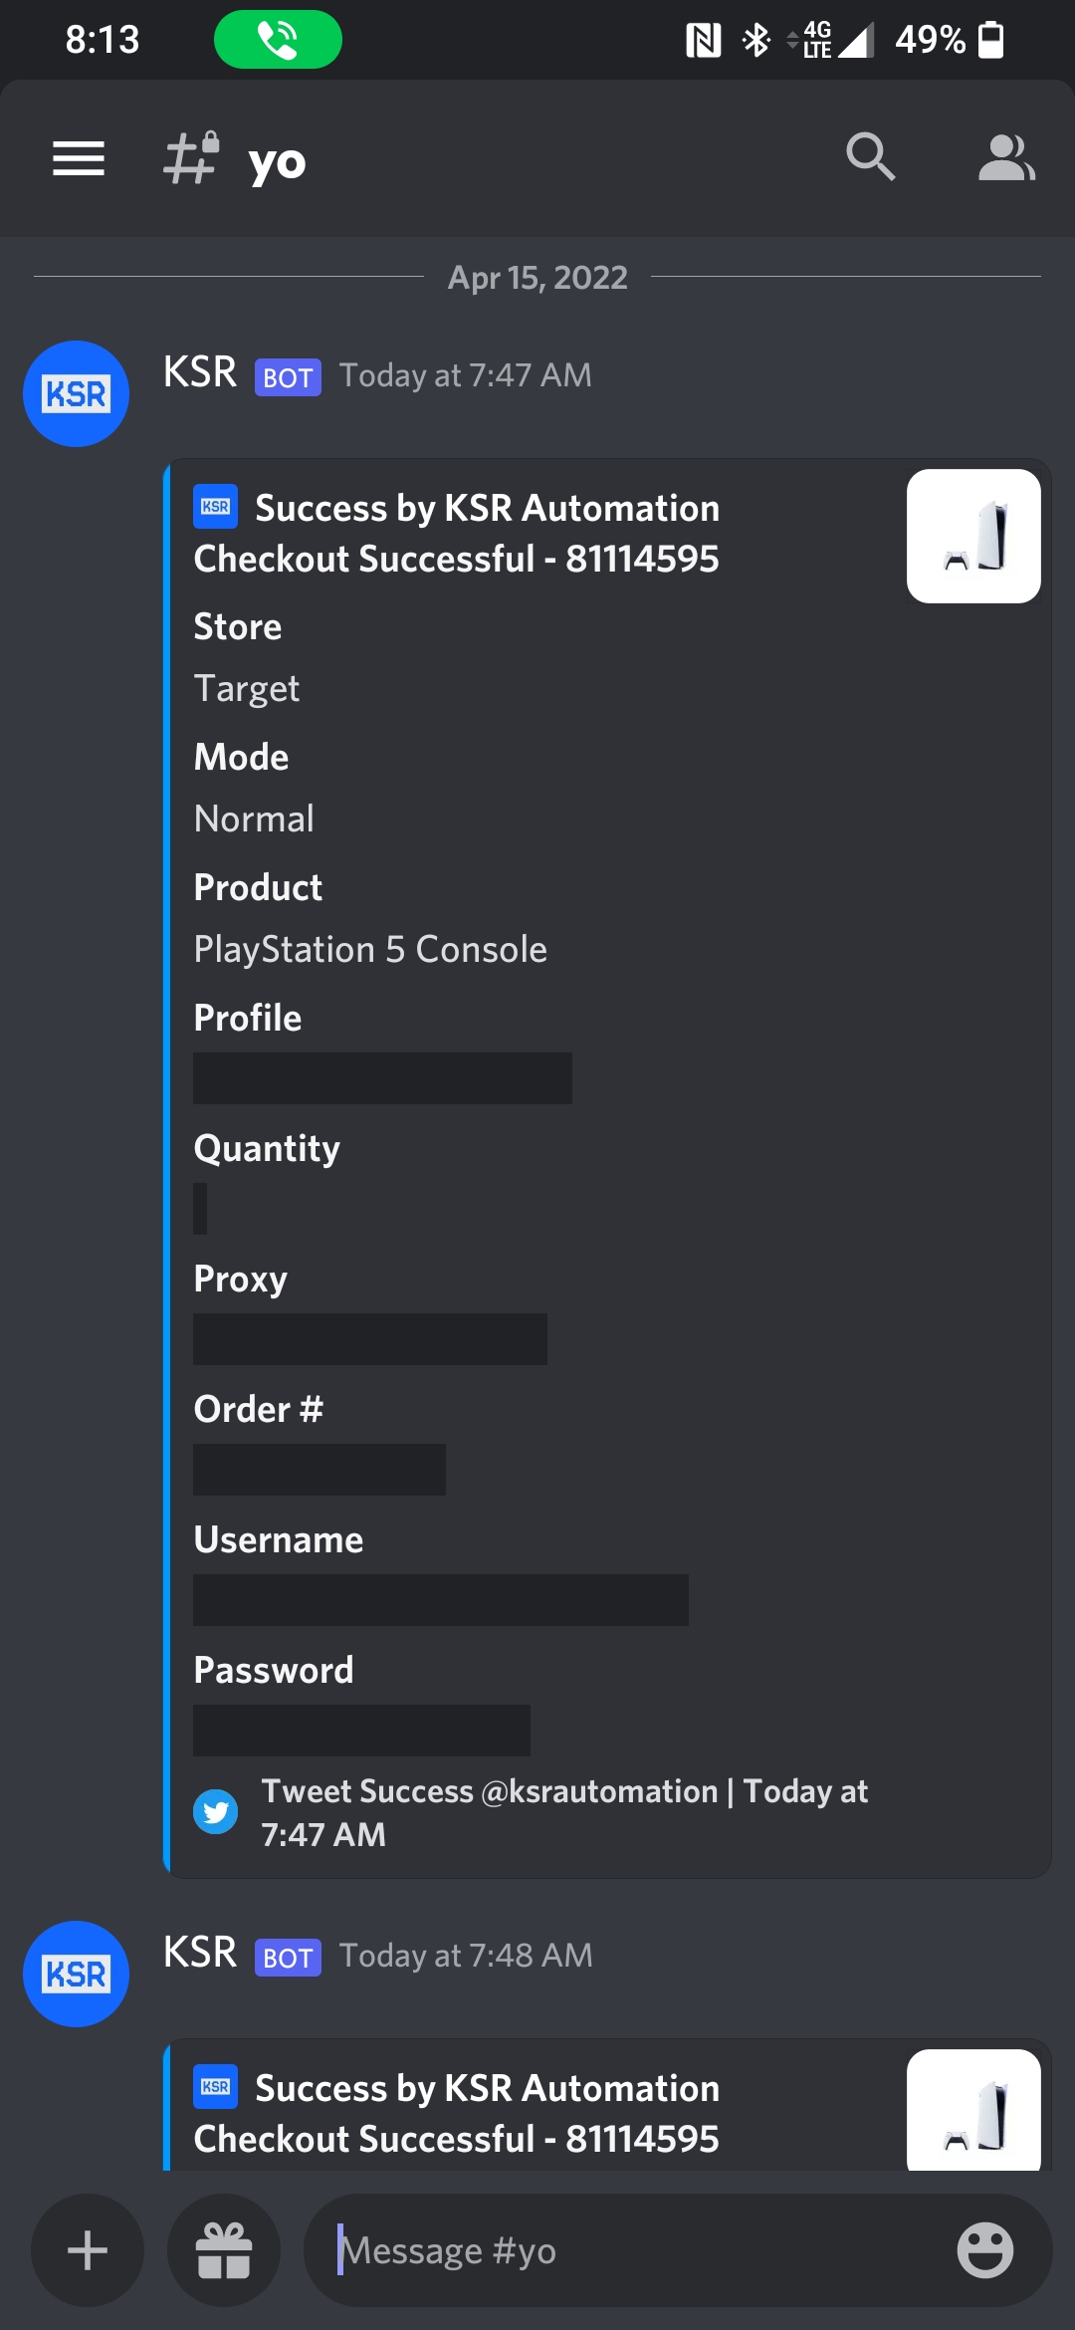Open the second PlayStation 5 thumbnail
Screen dimensions: 1075x2330
tap(973, 2109)
